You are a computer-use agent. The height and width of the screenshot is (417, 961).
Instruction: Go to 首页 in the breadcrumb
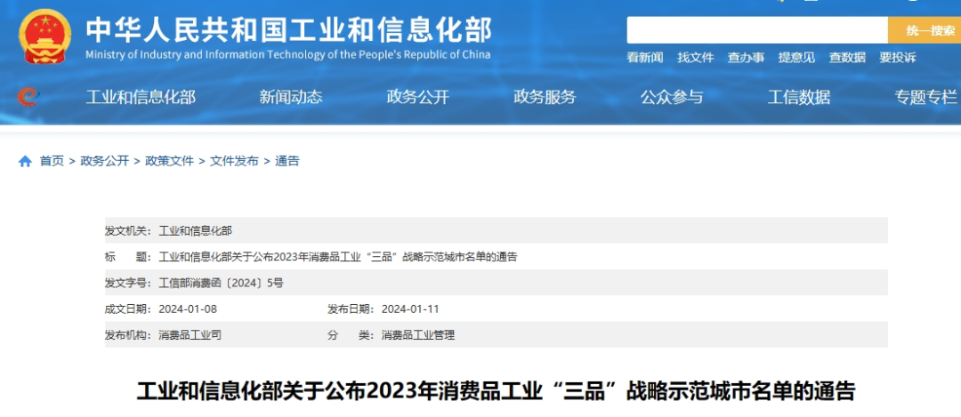[52, 161]
